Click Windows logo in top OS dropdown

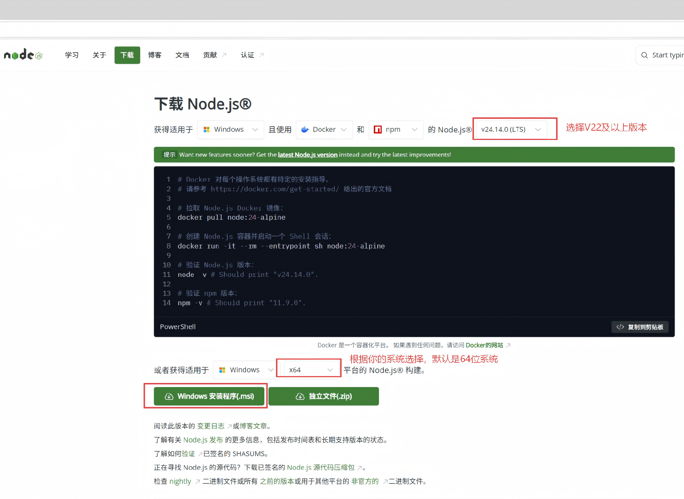pyautogui.click(x=207, y=130)
